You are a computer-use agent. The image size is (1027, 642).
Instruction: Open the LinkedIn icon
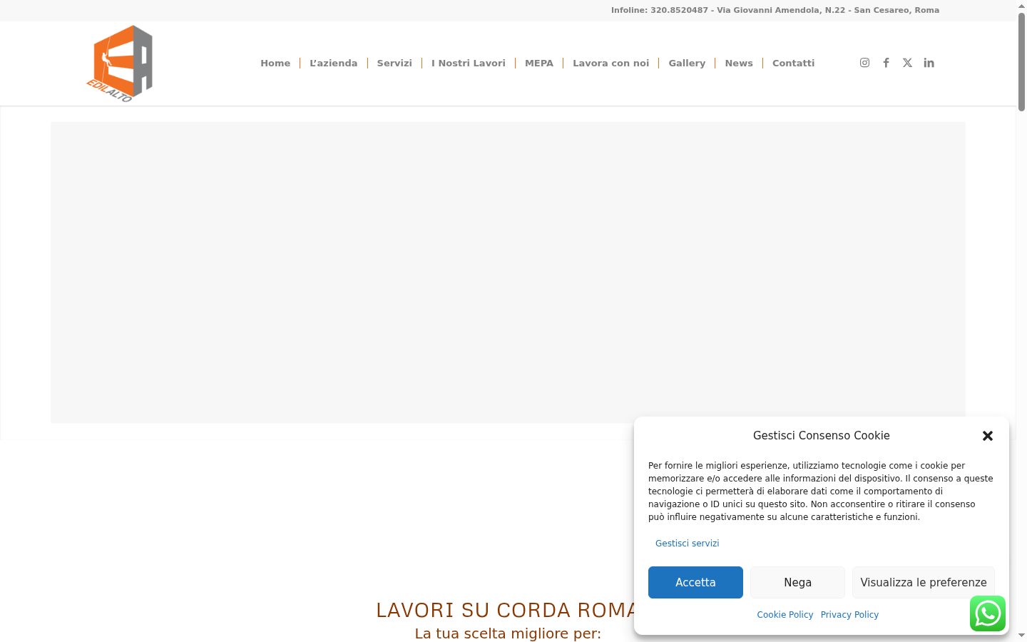929,63
